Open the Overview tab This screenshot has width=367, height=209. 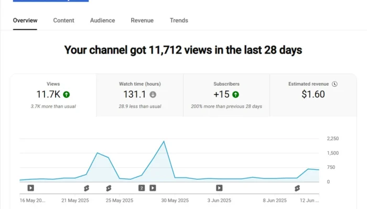tap(25, 20)
